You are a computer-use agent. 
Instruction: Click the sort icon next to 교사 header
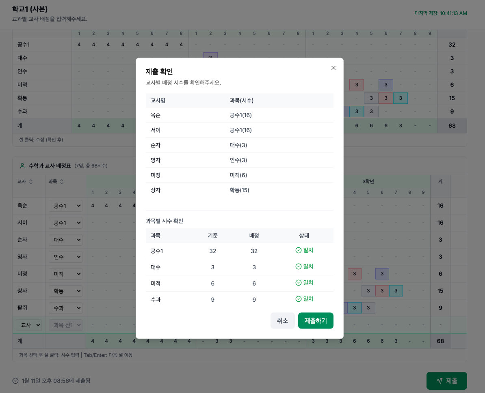click(31, 182)
